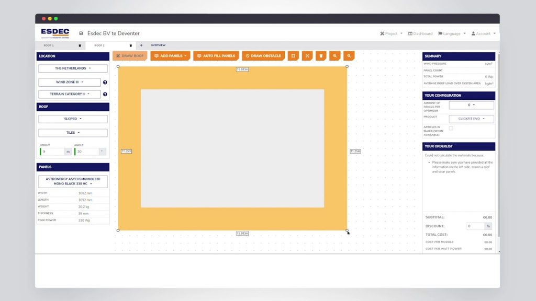Click the trash icon on the toolbar
This screenshot has height=301, width=536.
pyautogui.click(x=321, y=55)
